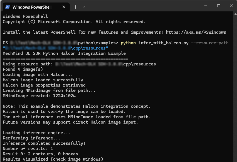
Task: Click the 'Copyright (C) Microsoft Corporation' line
Action: pyautogui.click(x=74, y=22)
